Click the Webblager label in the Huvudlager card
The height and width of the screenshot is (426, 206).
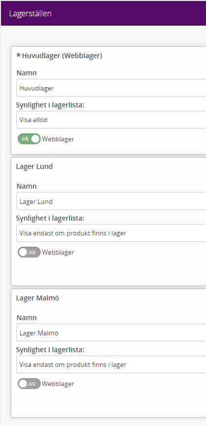(x=58, y=139)
